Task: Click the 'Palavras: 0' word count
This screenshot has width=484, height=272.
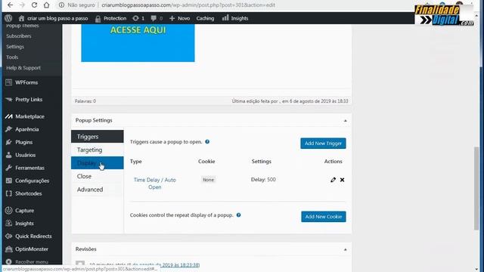Action: [85, 100]
